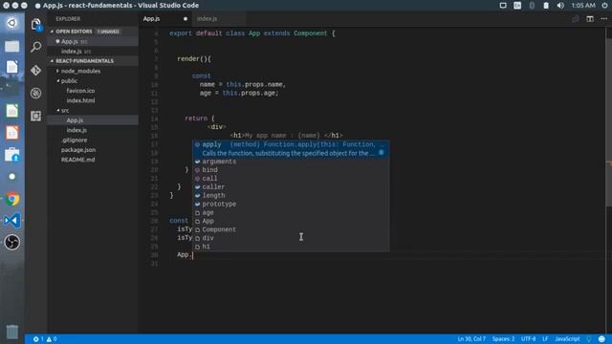Change the JavaScript language mode
This screenshot has width=612, height=344.
(567, 339)
